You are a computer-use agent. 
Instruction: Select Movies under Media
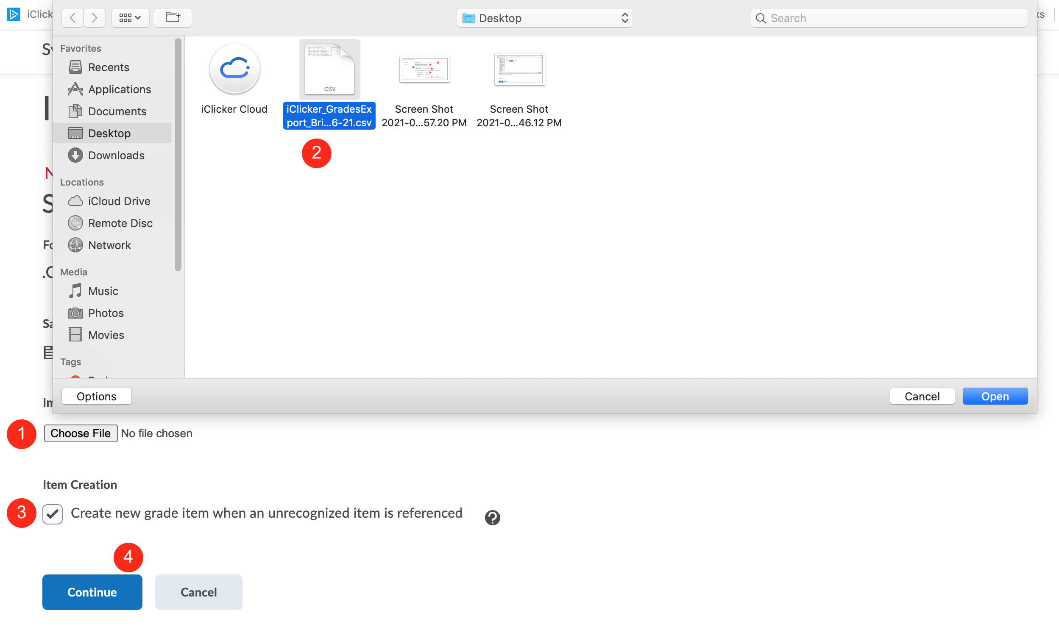coord(112,335)
